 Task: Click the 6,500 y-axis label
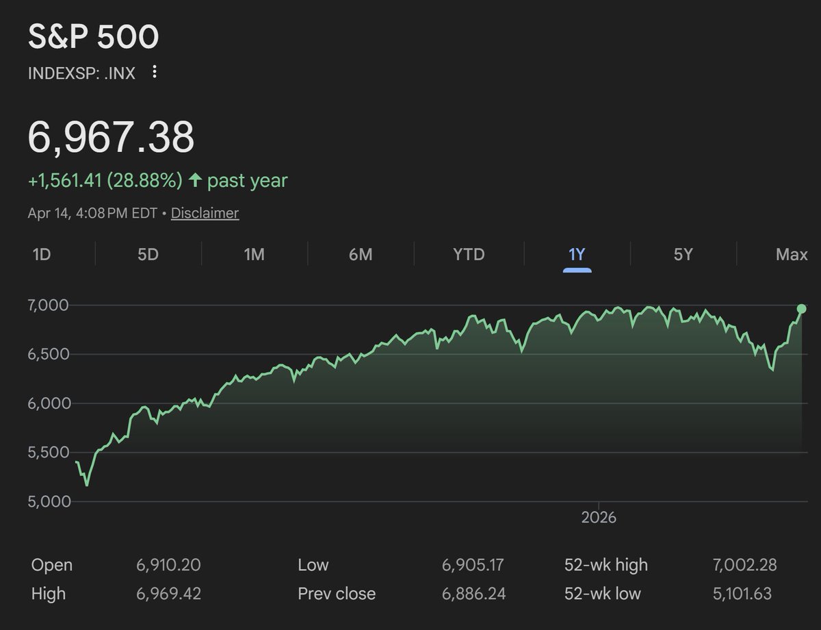tap(50, 354)
